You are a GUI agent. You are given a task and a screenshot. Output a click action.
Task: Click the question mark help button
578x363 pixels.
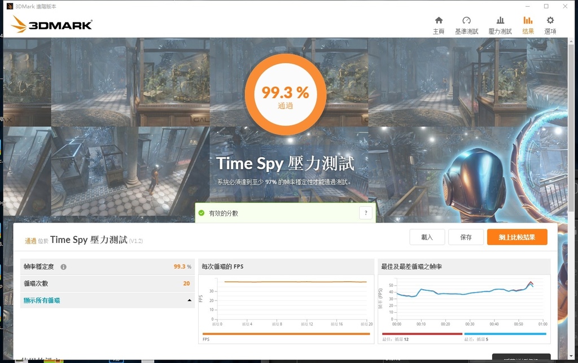[x=366, y=213]
